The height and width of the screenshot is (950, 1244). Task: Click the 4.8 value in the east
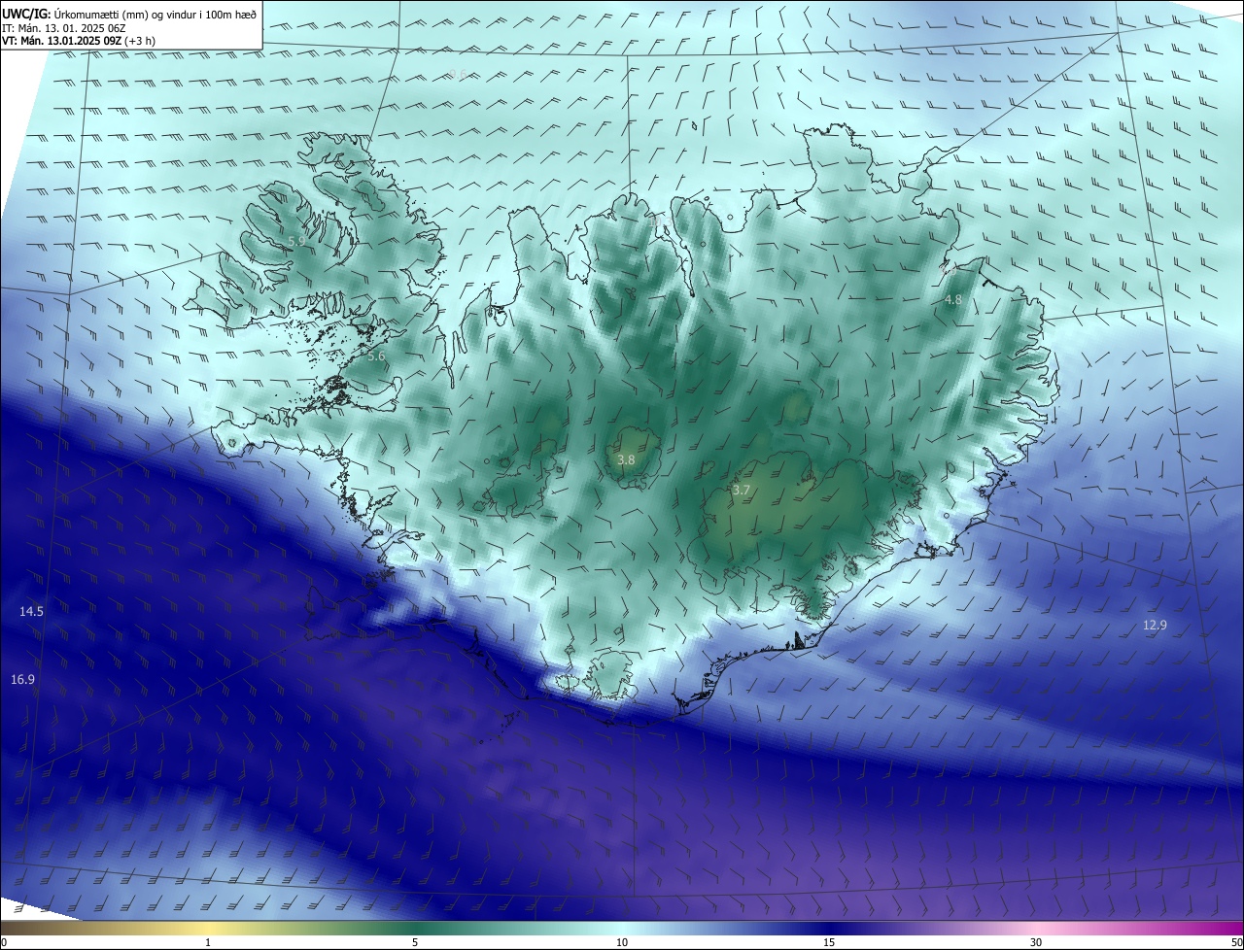click(953, 300)
